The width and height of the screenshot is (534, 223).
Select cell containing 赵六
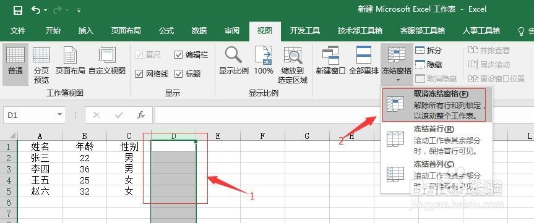pyautogui.click(x=40, y=191)
